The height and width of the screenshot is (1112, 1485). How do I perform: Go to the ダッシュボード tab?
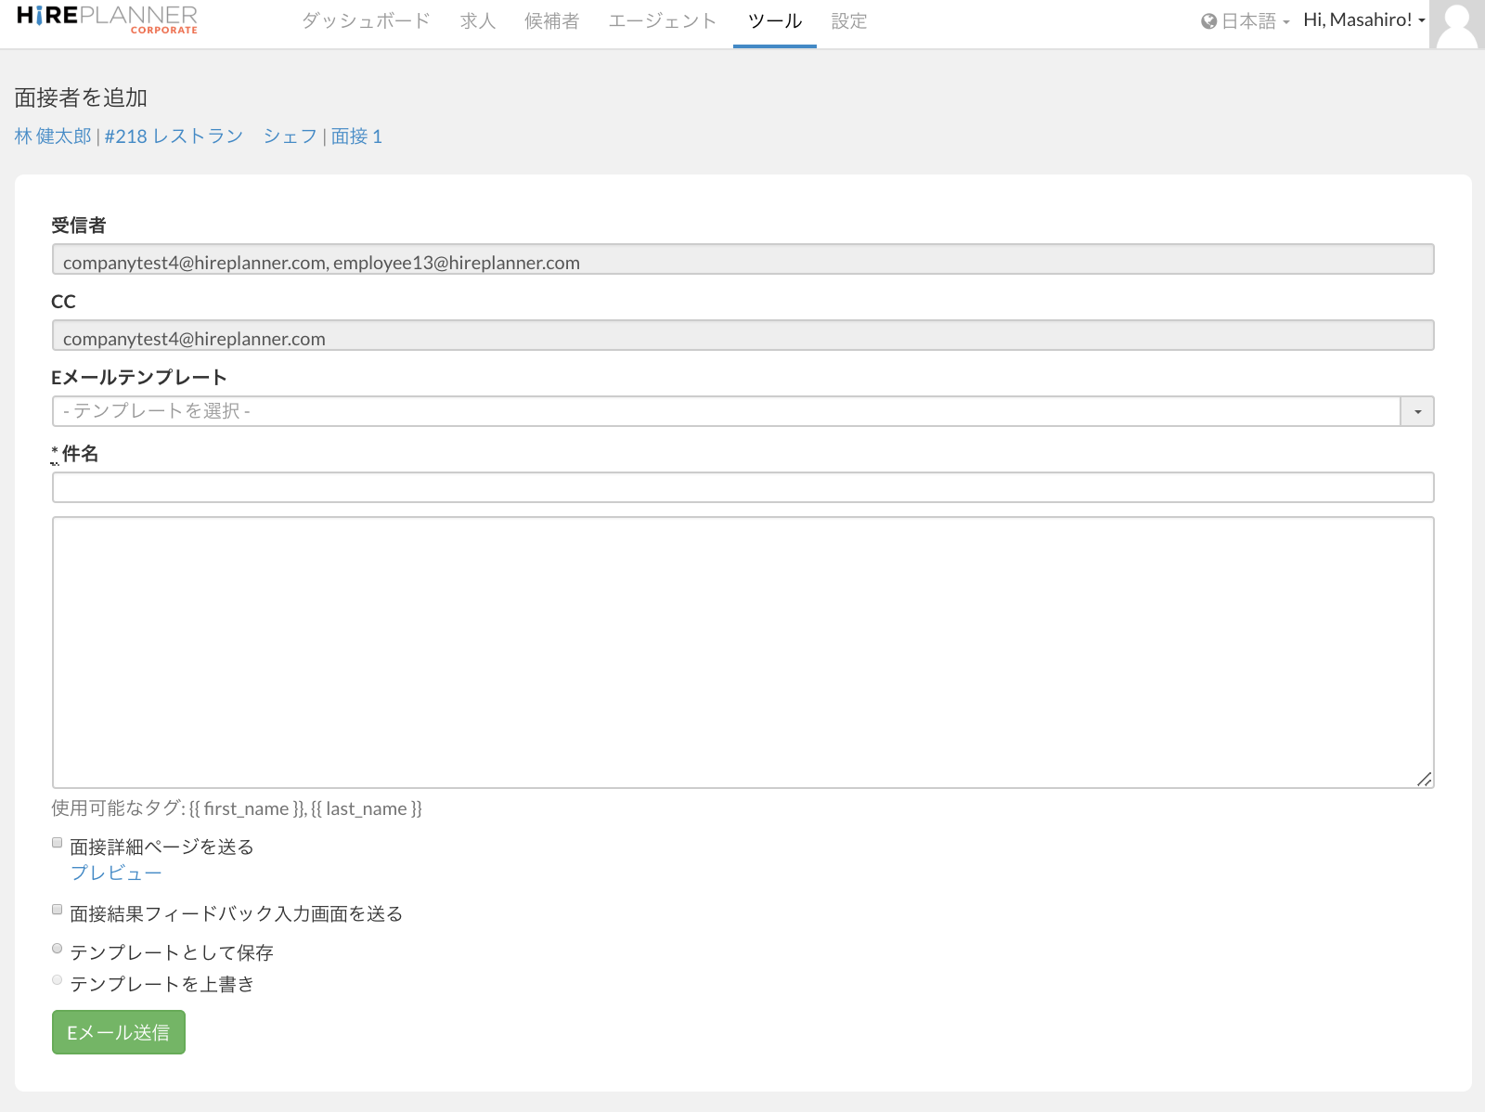click(366, 21)
